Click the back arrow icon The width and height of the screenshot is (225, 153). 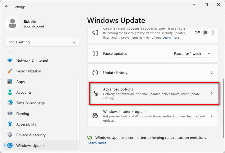click(6, 7)
